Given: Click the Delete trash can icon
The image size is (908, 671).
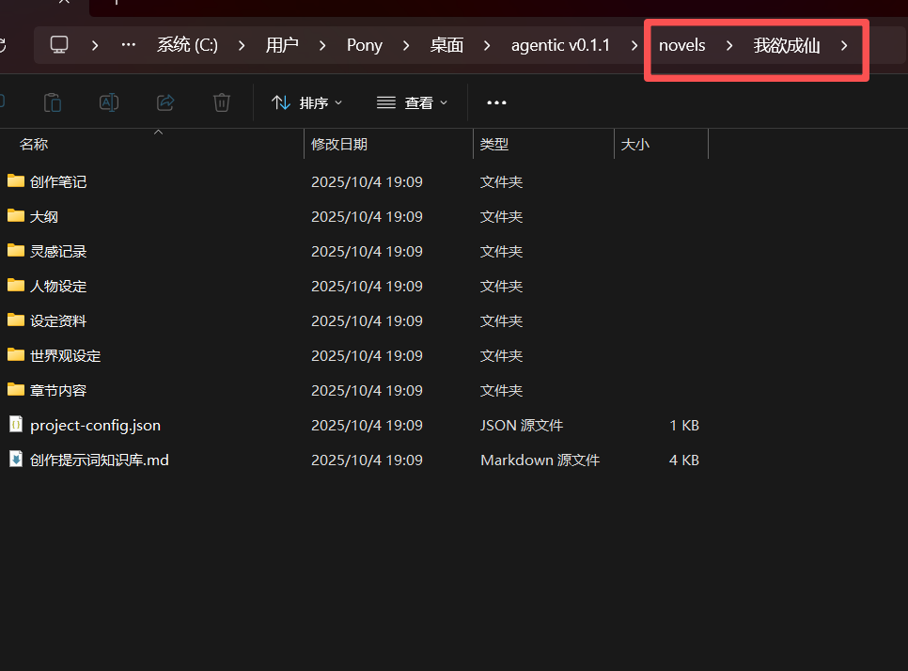Looking at the screenshot, I should click(x=222, y=102).
